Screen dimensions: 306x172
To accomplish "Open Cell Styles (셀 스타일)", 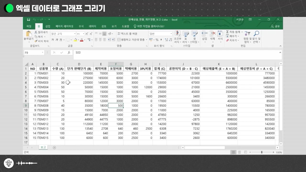I will click(x=194, y=37).
